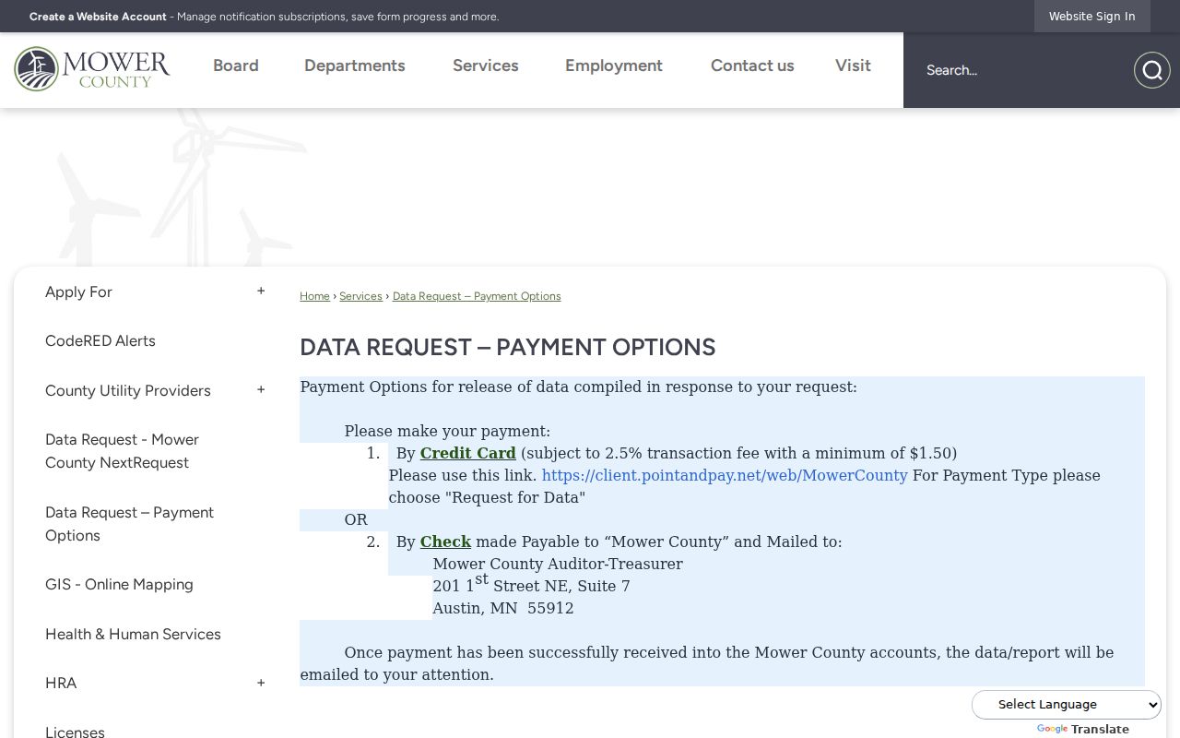Viewport: 1180px width, 738px height.
Task: Open the Board menu
Action: [x=236, y=65]
